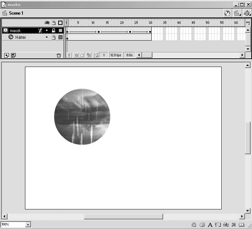Select the maszk layer name
Viewport: 252px width, 229px height.
point(15,31)
